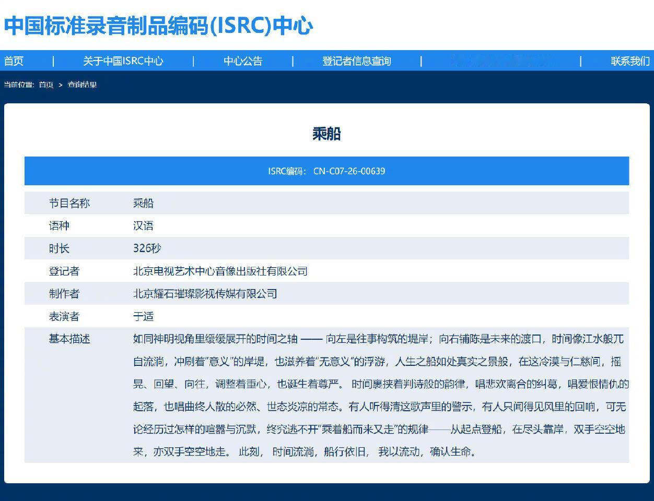The width and height of the screenshot is (654, 501).
Task: Click the 时长 row label
Action: tap(59, 248)
